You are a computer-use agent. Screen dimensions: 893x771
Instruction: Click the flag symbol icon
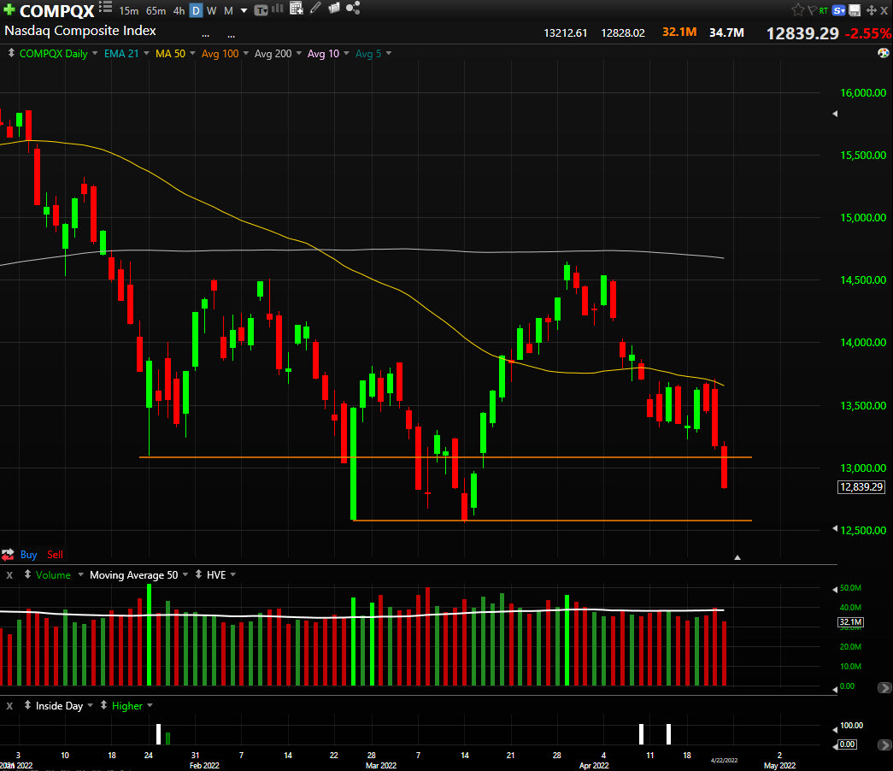coord(812,9)
